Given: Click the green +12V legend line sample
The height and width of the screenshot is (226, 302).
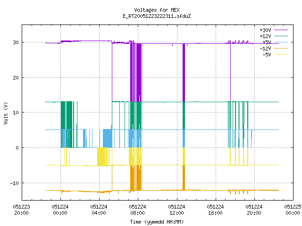Looking at the screenshot, I should (x=281, y=36).
